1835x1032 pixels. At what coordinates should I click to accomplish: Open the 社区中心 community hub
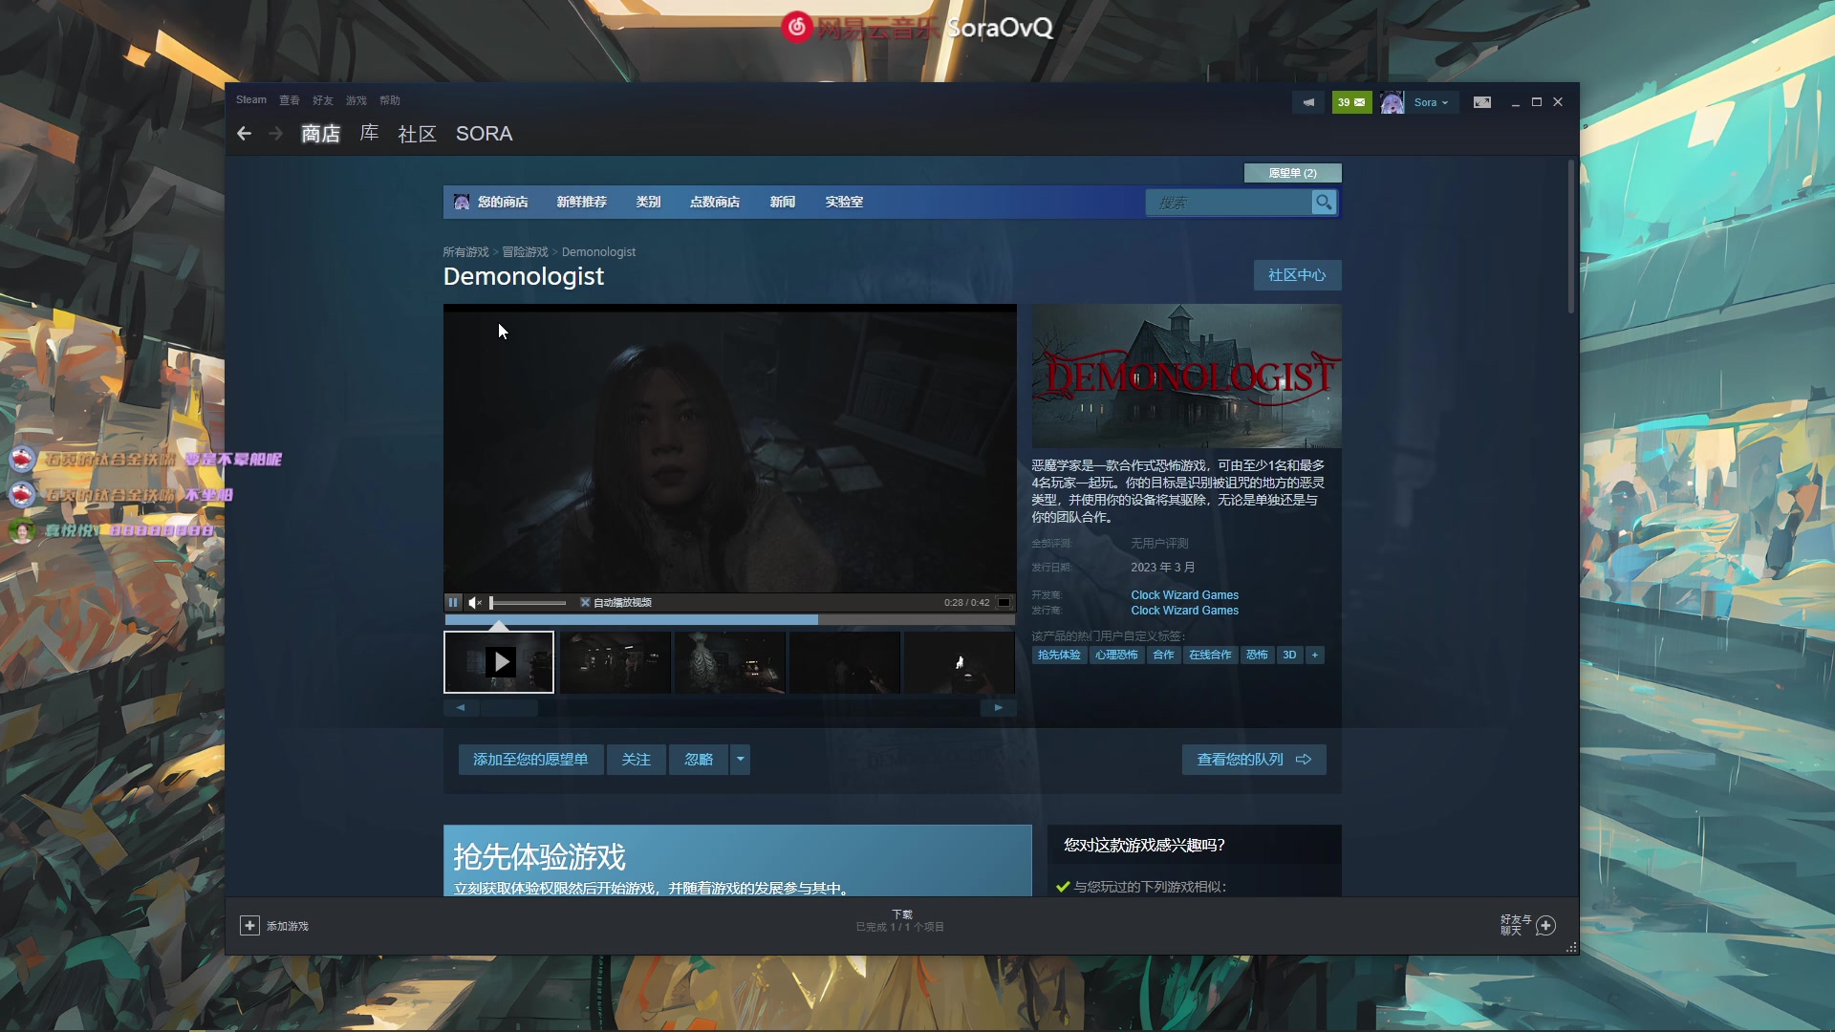(1297, 275)
